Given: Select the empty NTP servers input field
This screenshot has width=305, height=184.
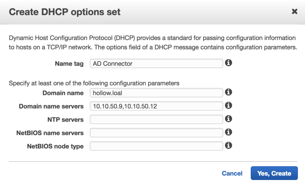Looking at the screenshot, I should tap(156, 119).
